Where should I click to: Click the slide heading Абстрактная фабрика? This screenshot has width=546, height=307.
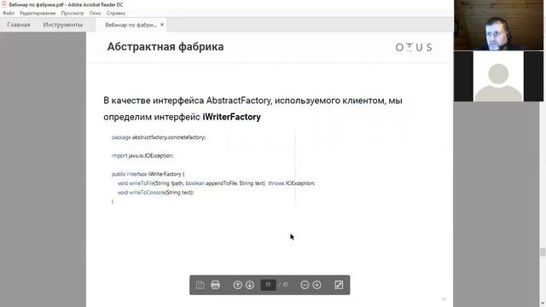(166, 47)
